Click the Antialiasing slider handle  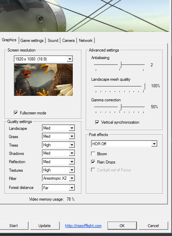(x=119, y=65)
